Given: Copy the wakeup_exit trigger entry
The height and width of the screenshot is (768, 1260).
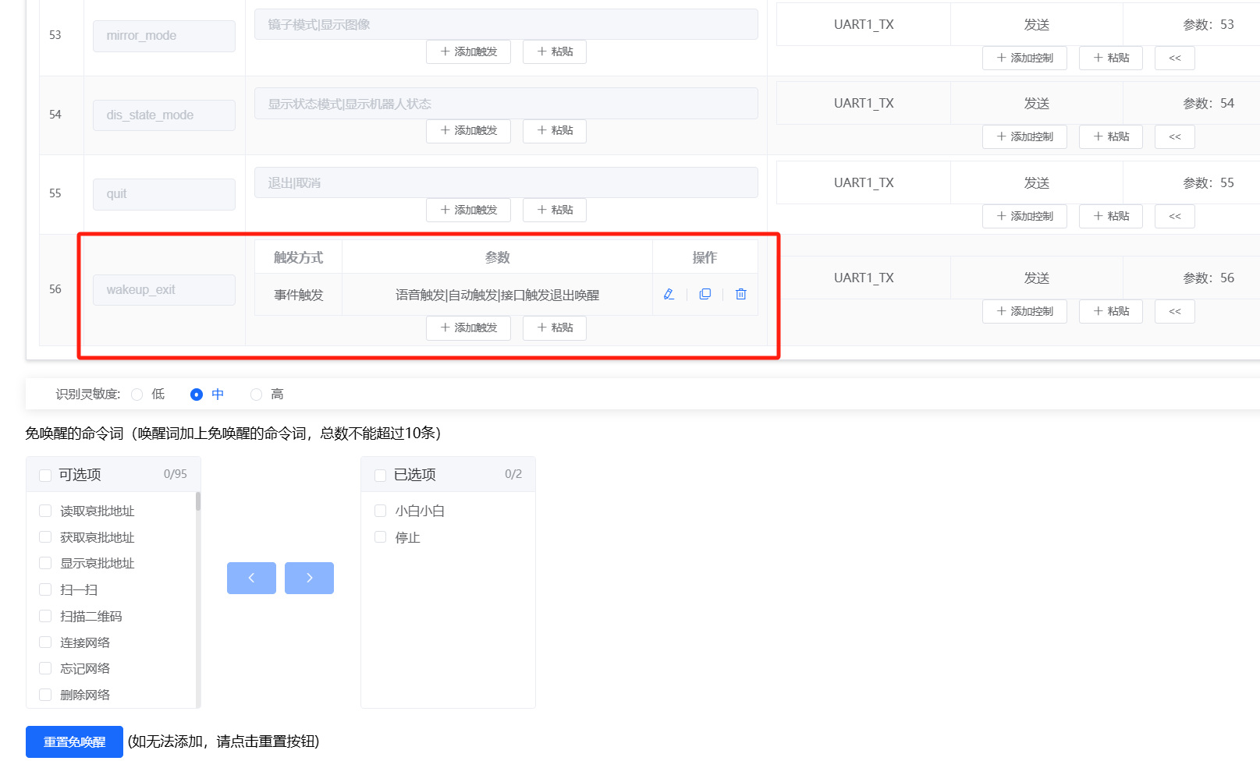Looking at the screenshot, I should coord(705,294).
